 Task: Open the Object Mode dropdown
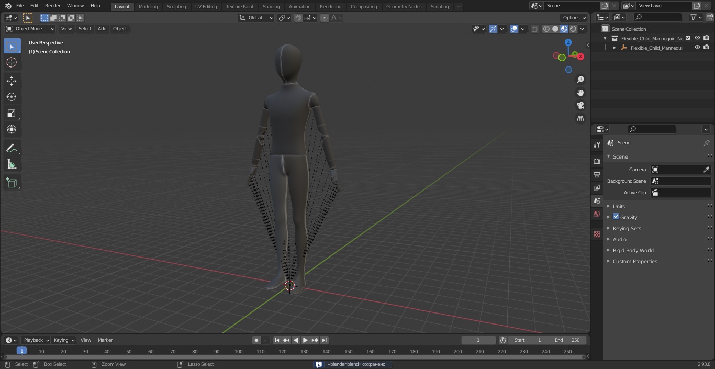(x=30, y=29)
